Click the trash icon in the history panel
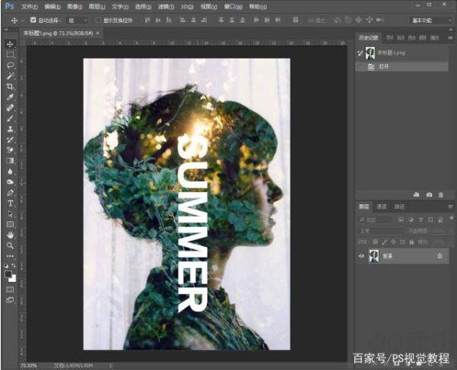The width and height of the screenshot is (457, 370). tap(440, 194)
